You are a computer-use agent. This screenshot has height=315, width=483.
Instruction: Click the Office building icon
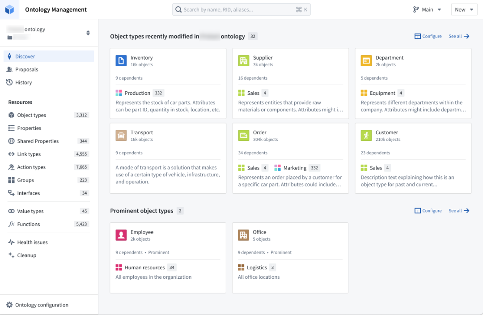tap(243, 235)
